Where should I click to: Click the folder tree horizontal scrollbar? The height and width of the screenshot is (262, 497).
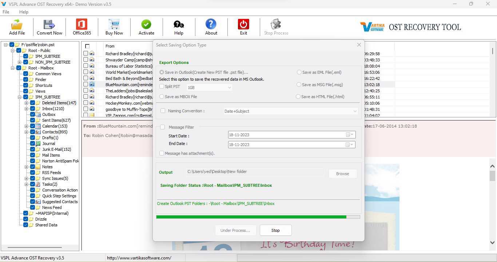click(x=35, y=247)
